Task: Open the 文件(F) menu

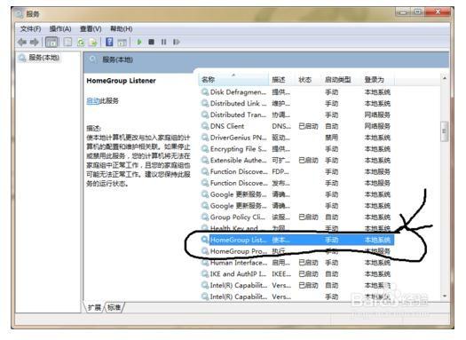Action: pyautogui.click(x=30, y=28)
